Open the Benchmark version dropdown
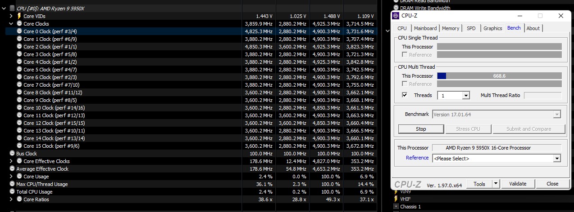This screenshot has height=212, width=574. (557, 115)
